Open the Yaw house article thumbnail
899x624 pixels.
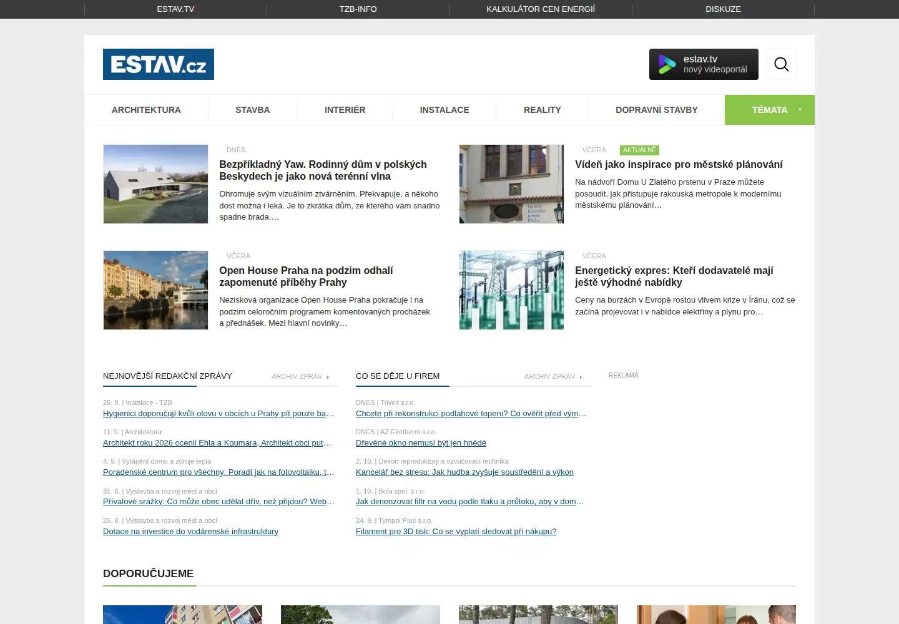155,184
